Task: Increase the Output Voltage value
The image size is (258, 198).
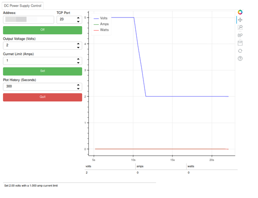Action: click(78, 44)
